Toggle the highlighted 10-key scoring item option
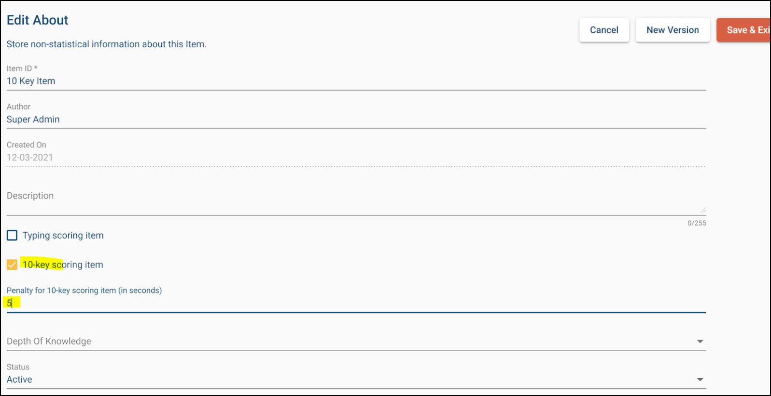Screen dimensions: 771x396 pos(12,264)
